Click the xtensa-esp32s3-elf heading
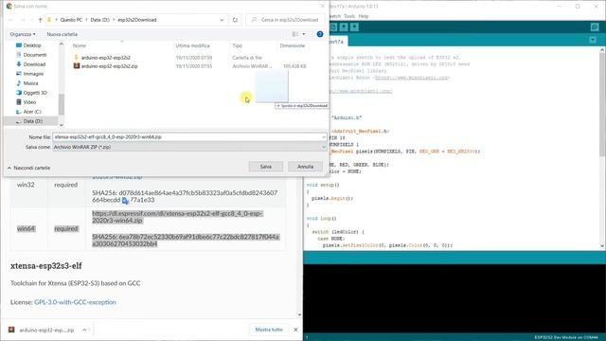The height and width of the screenshot is (341, 606). pos(46,266)
